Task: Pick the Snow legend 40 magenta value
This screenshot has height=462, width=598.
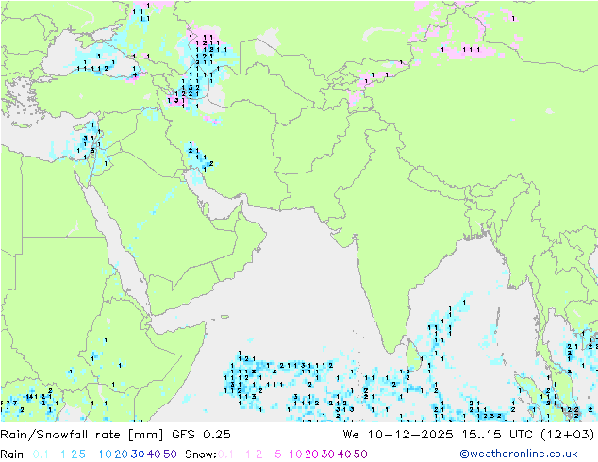Action: click(x=344, y=454)
